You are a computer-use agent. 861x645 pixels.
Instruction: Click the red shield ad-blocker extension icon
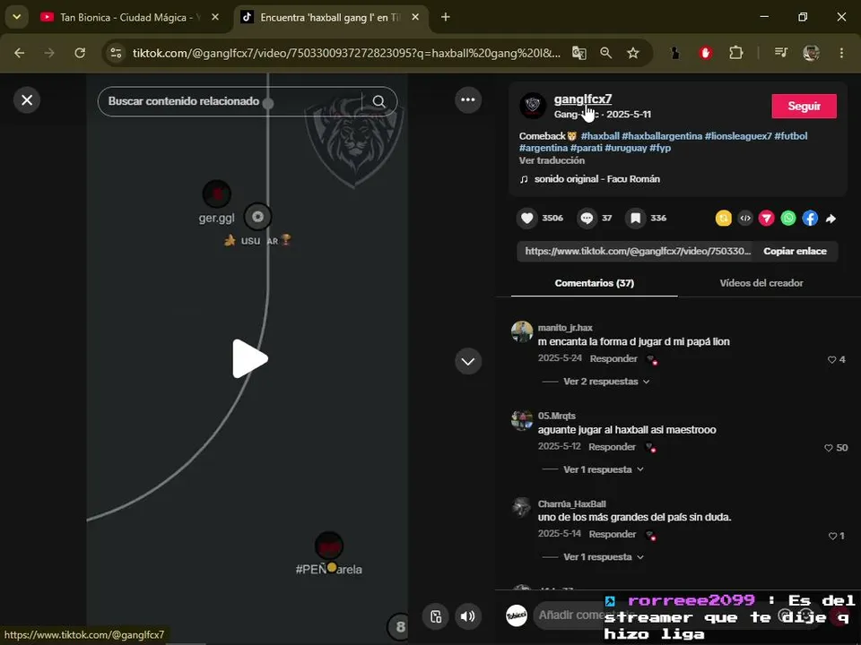tap(706, 53)
